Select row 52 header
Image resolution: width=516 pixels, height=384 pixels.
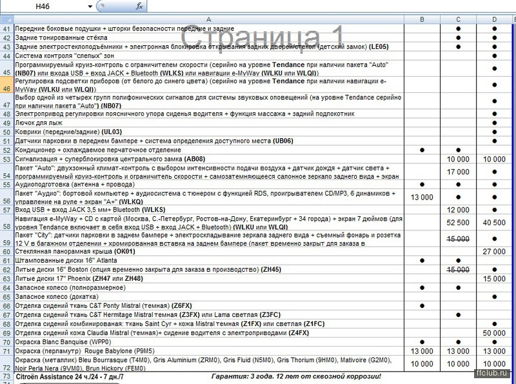[x=7, y=150]
